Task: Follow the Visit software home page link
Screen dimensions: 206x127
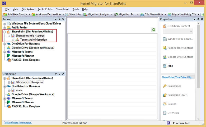Action: (x=18, y=123)
